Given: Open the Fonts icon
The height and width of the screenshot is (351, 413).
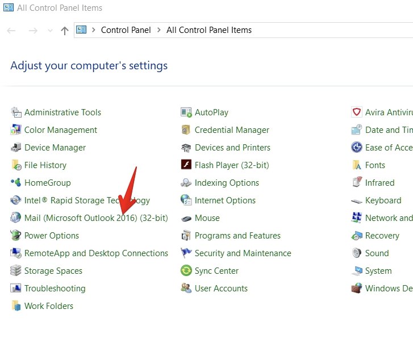Looking at the screenshot, I should pyautogui.click(x=357, y=165).
